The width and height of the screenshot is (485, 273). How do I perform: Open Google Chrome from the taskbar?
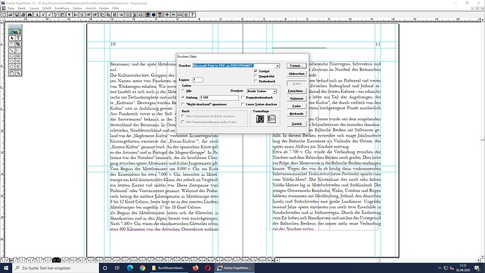coord(142,268)
